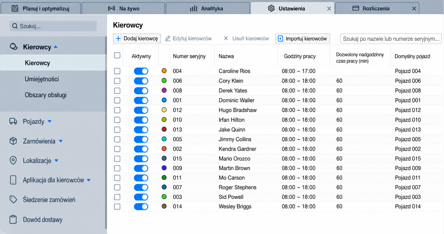Image resolution: width=444 pixels, height=234 pixels.
Task: Collapse the Kierowcy sidebar section arrow
Action: pos(56,47)
